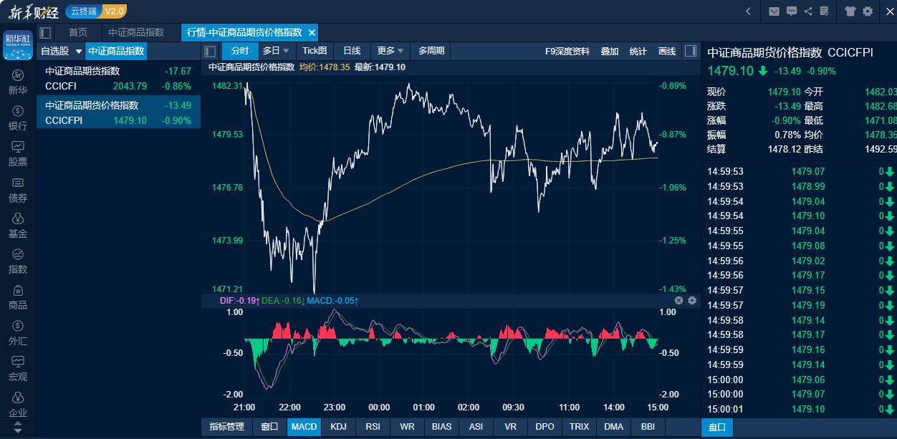This screenshot has height=439, width=897.
Task: Click the F9深度资料 button
Action: tap(567, 51)
